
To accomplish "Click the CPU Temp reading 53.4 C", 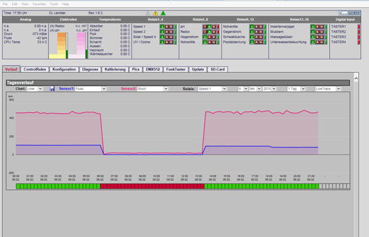I will pyautogui.click(x=42, y=42).
